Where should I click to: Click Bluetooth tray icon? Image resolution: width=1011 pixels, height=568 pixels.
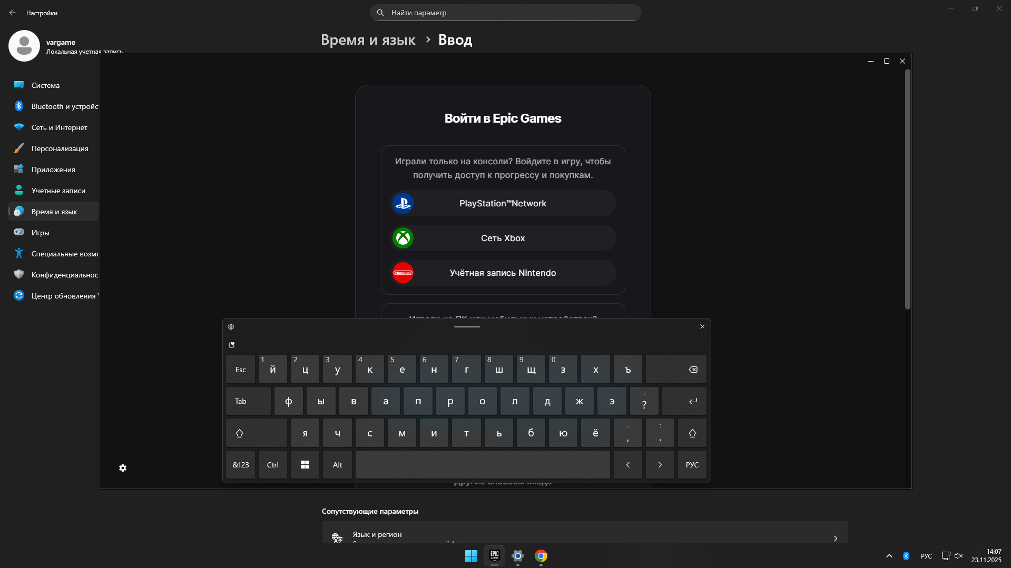[906, 556]
